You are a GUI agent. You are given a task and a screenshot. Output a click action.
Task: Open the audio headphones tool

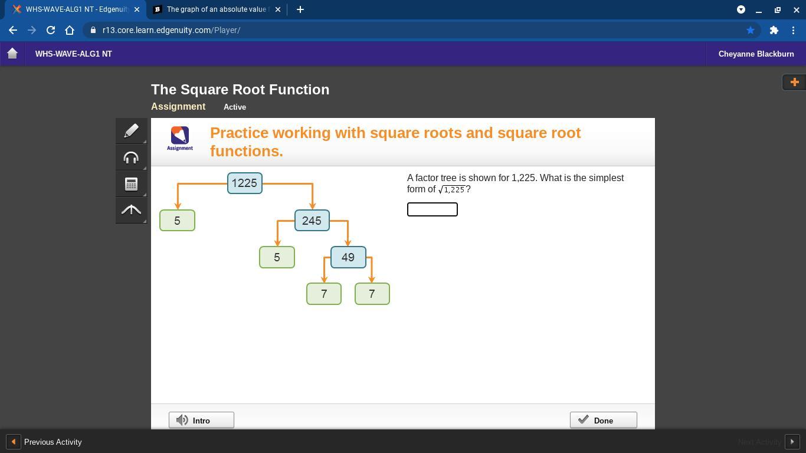coord(131,157)
